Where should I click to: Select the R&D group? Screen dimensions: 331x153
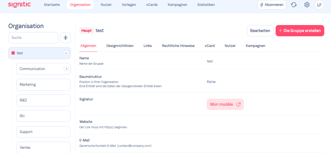point(44,100)
